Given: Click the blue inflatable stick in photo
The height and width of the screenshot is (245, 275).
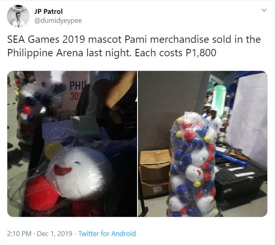Looking at the screenshot, I should (x=231, y=159).
